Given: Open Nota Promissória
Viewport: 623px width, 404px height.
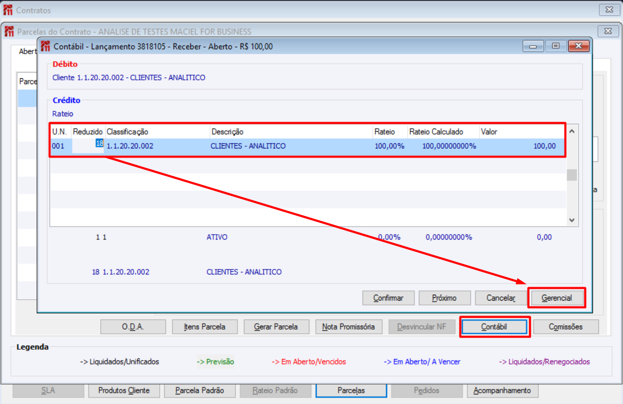Looking at the screenshot, I should [x=348, y=327].
